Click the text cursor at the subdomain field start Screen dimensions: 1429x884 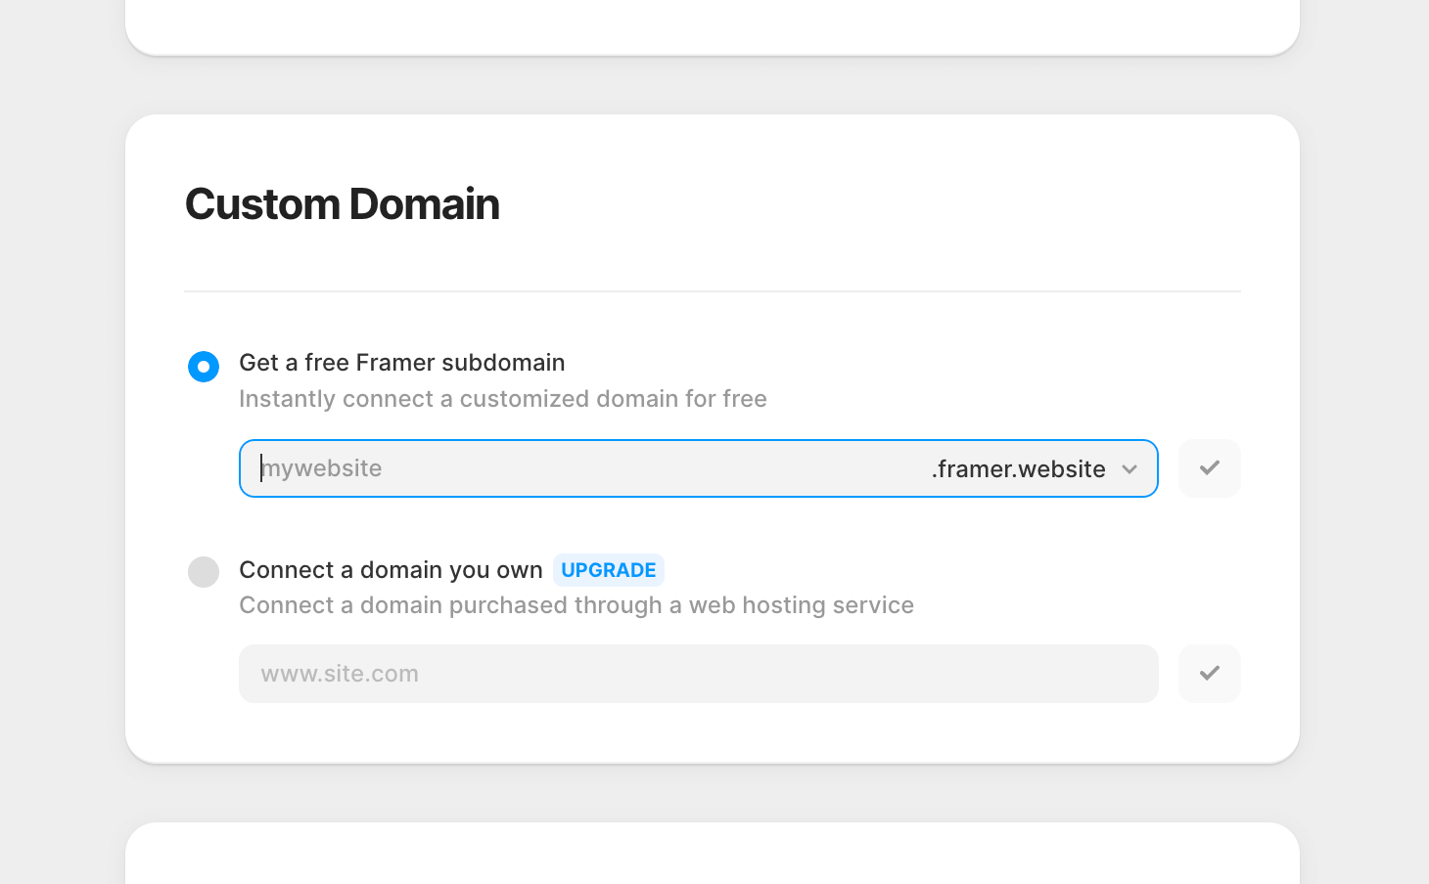pos(261,468)
